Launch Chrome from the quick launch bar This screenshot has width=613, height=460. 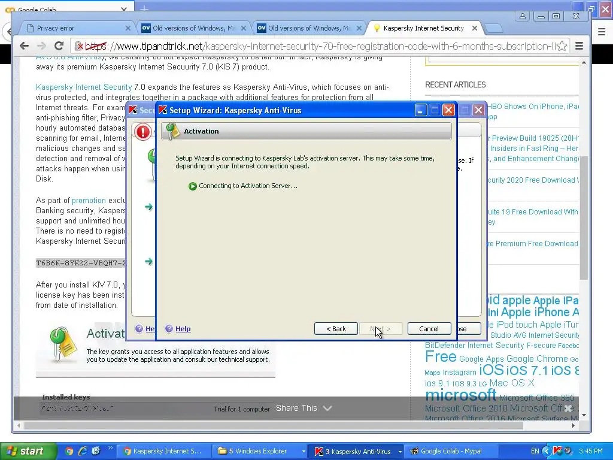pyautogui.click(x=69, y=451)
